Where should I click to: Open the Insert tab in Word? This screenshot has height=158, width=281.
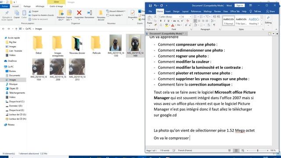(168, 11)
